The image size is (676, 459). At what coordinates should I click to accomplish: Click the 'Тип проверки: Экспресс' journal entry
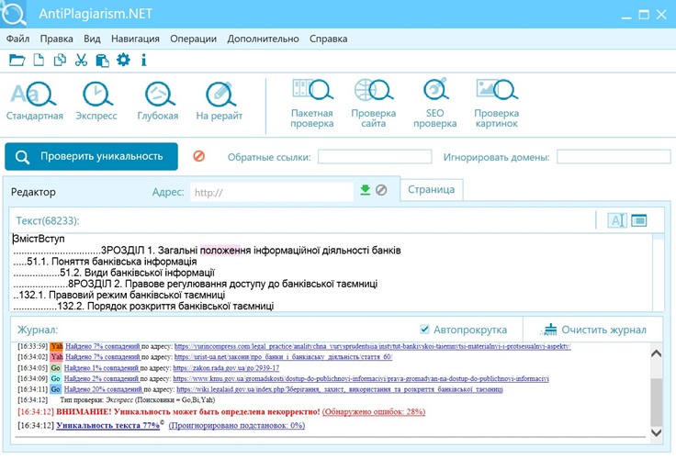point(138,400)
